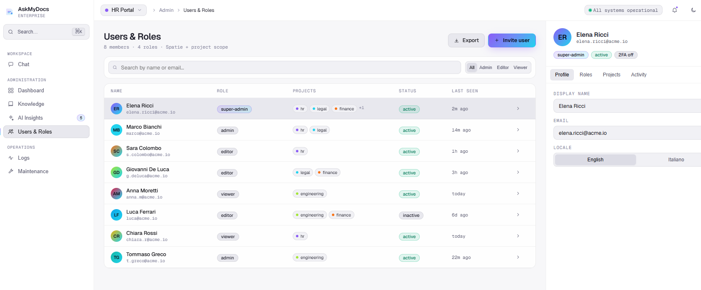
Task: Switch to the Projects tab
Action: click(611, 75)
